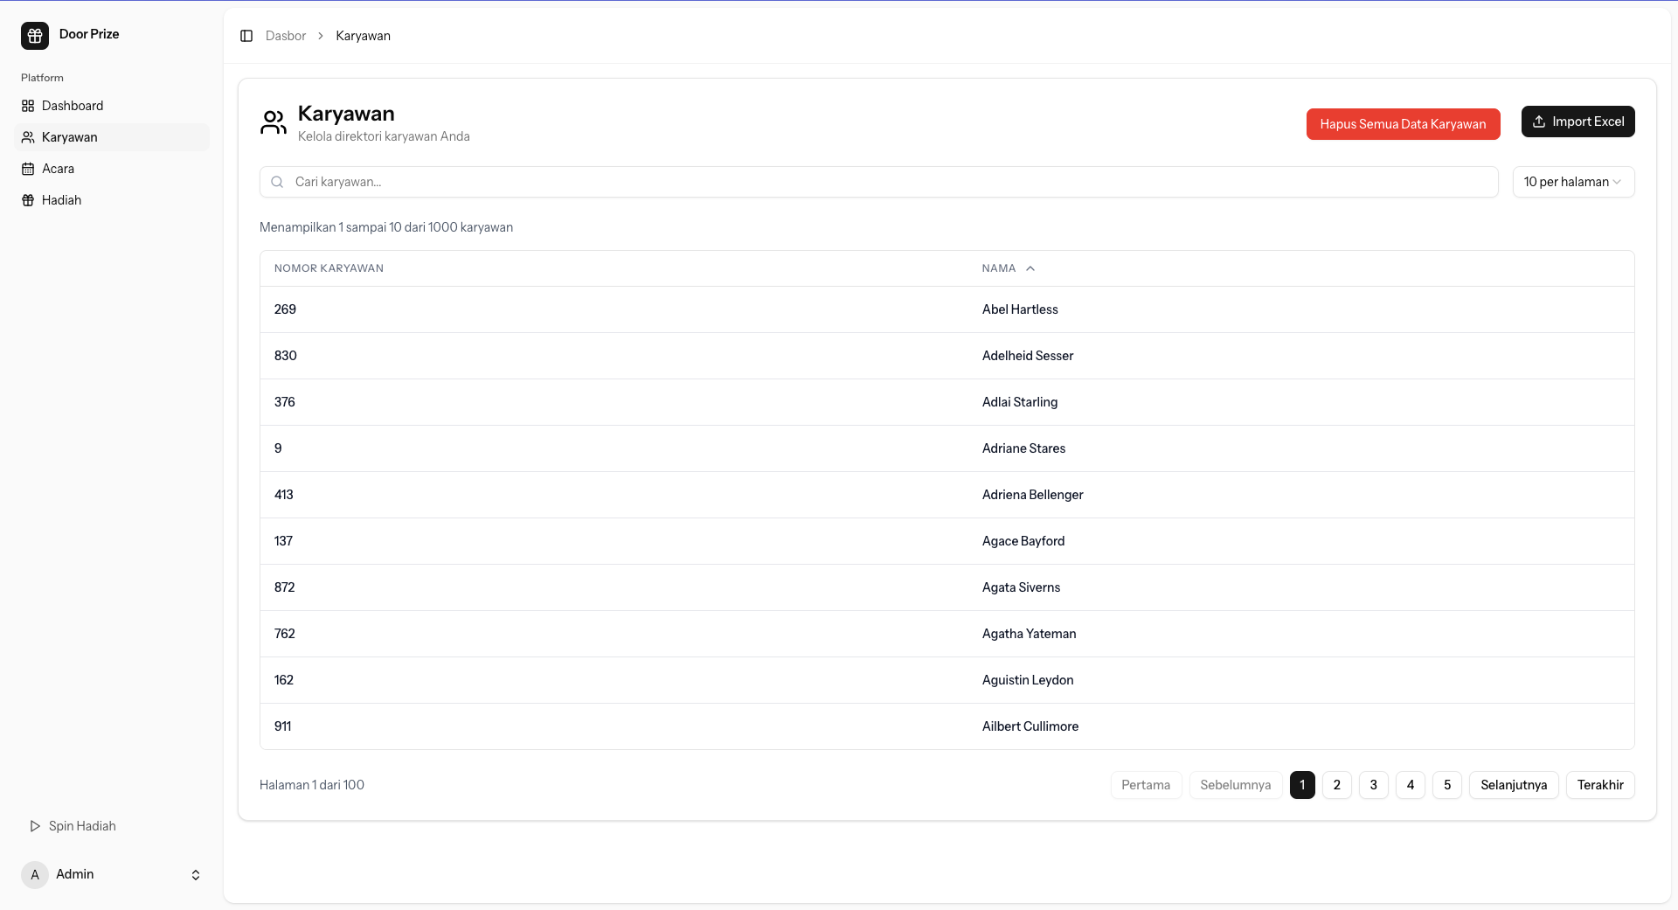Click employee name Adriane Stares
The width and height of the screenshot is (1678, 910).
click(x=1023, y=448)
